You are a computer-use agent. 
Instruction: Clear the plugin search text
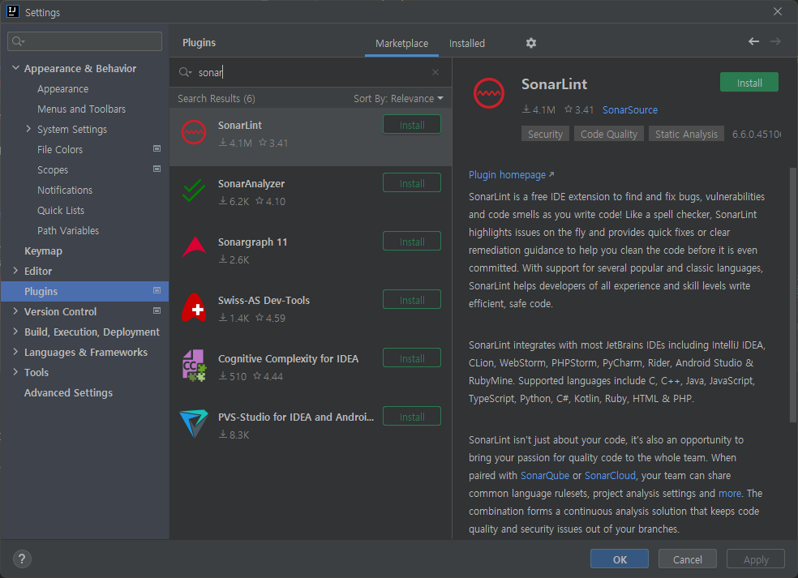click(x=435, y=72)
